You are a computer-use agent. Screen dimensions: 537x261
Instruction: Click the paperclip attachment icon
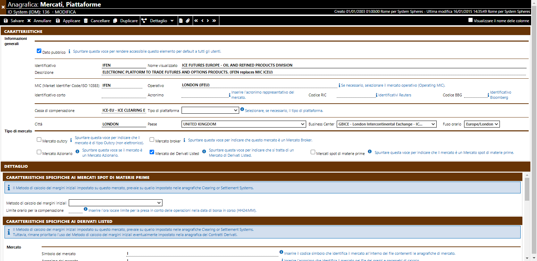188,21
